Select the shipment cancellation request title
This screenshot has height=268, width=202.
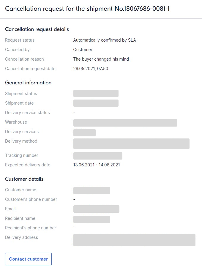87,9
